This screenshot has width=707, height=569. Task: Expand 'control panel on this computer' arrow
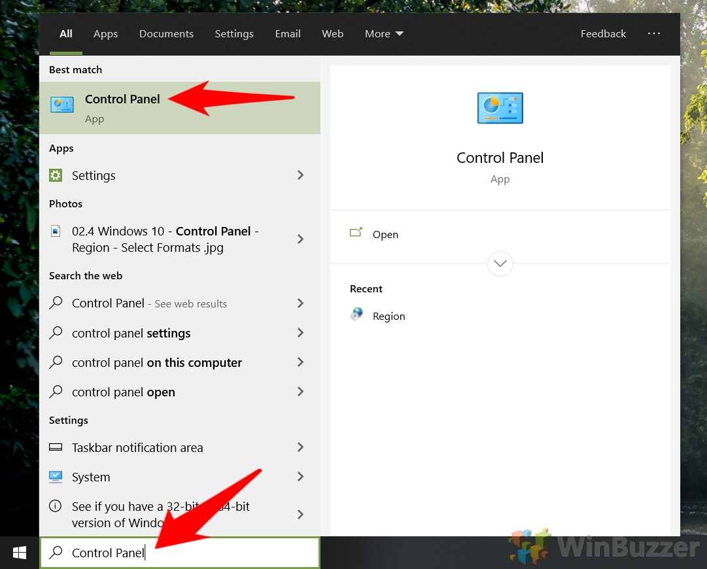coord(301,362)
